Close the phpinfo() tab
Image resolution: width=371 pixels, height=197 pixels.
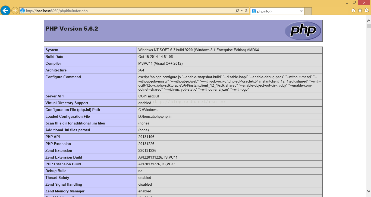(301, 11)
